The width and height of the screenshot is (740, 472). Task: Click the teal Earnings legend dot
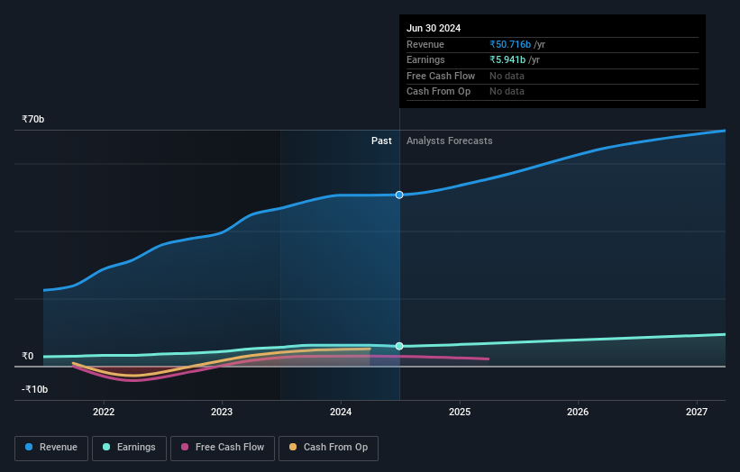click(106, 447)
